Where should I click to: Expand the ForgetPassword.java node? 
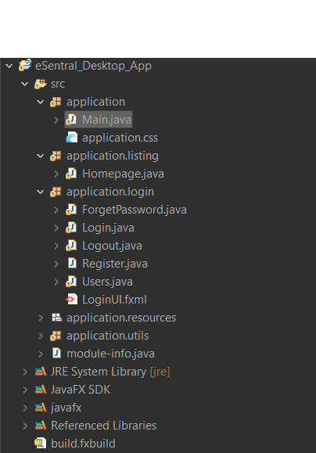click(56, 210)
